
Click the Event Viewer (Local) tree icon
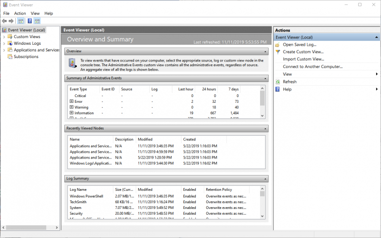[x=4, y=30]
